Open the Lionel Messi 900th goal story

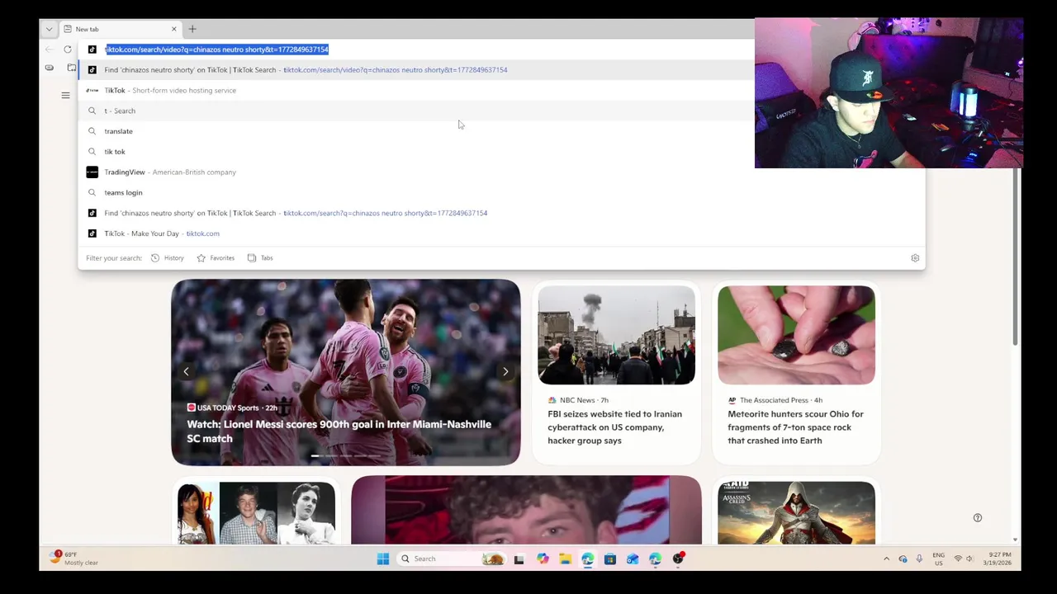click(x=339, y=431)
